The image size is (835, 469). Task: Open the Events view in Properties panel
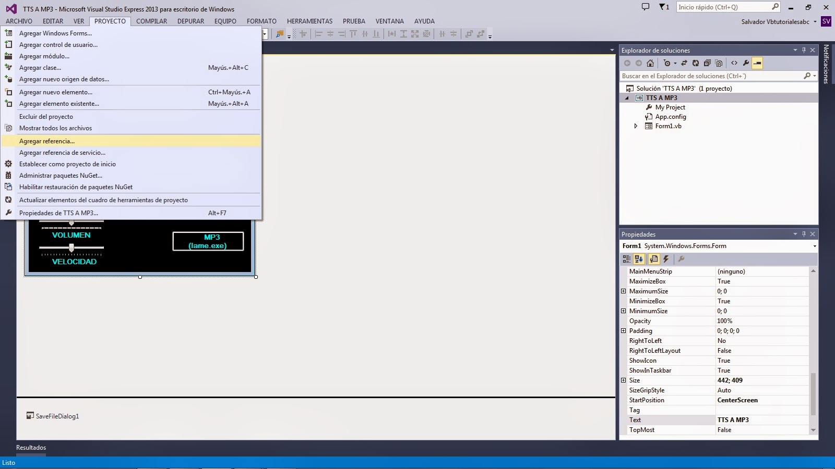tap(666, 259)
